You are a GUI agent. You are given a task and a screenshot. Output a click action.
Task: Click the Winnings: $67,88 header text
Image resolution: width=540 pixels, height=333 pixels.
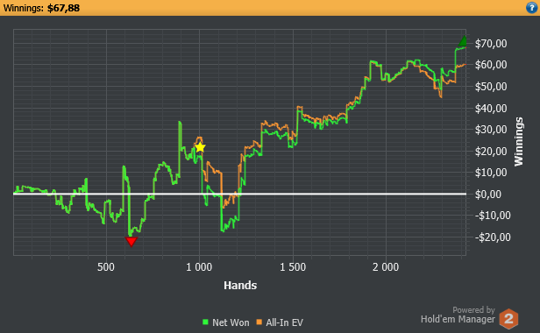coord(42,8)
